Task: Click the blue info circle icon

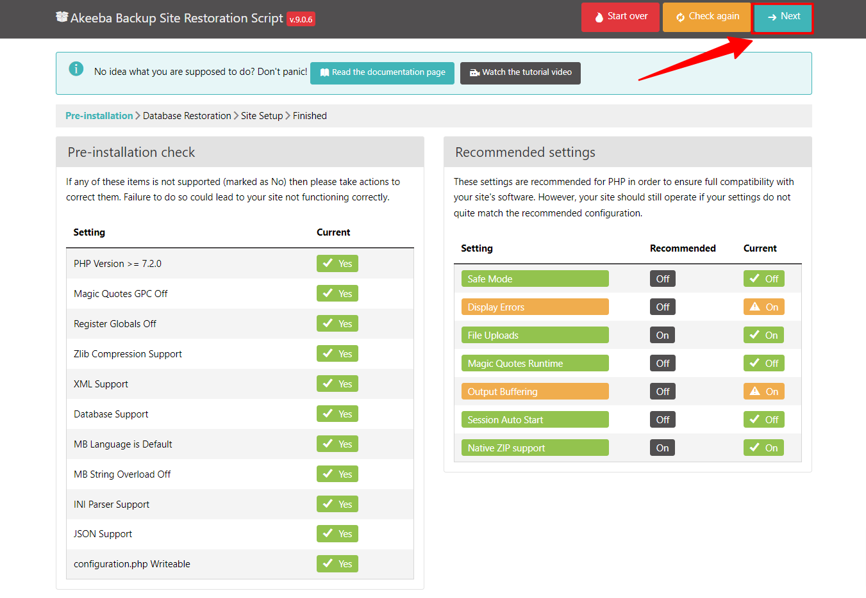Action: pyautogui.click(x=76, y=69)
